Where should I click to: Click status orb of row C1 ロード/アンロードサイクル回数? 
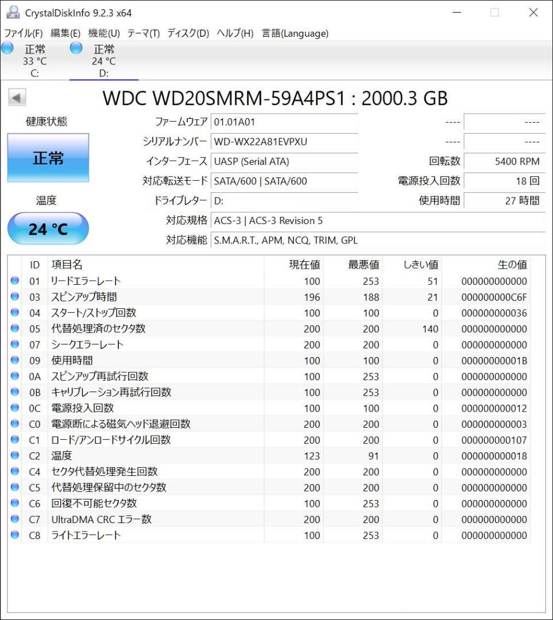coord(15,439)
